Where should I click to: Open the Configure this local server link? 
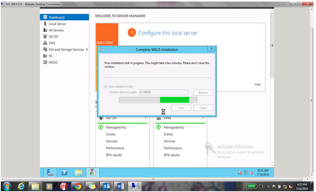coord(168,33)
